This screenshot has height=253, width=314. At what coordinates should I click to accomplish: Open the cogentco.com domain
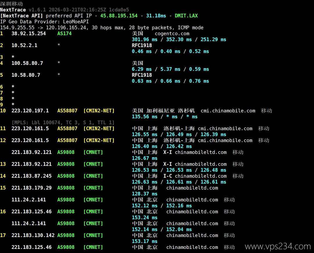[x=172, y=33]
